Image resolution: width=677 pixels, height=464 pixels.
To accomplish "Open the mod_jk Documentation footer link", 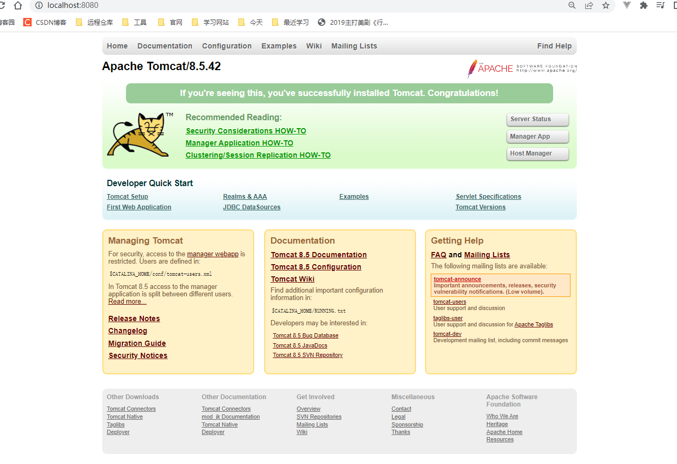I will 231,417.
